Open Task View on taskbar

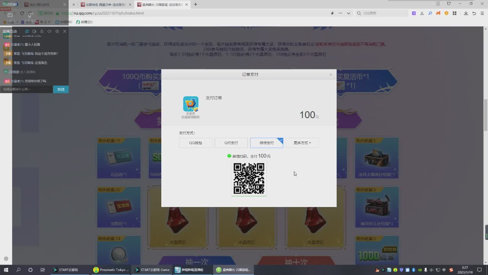(43, 270)
